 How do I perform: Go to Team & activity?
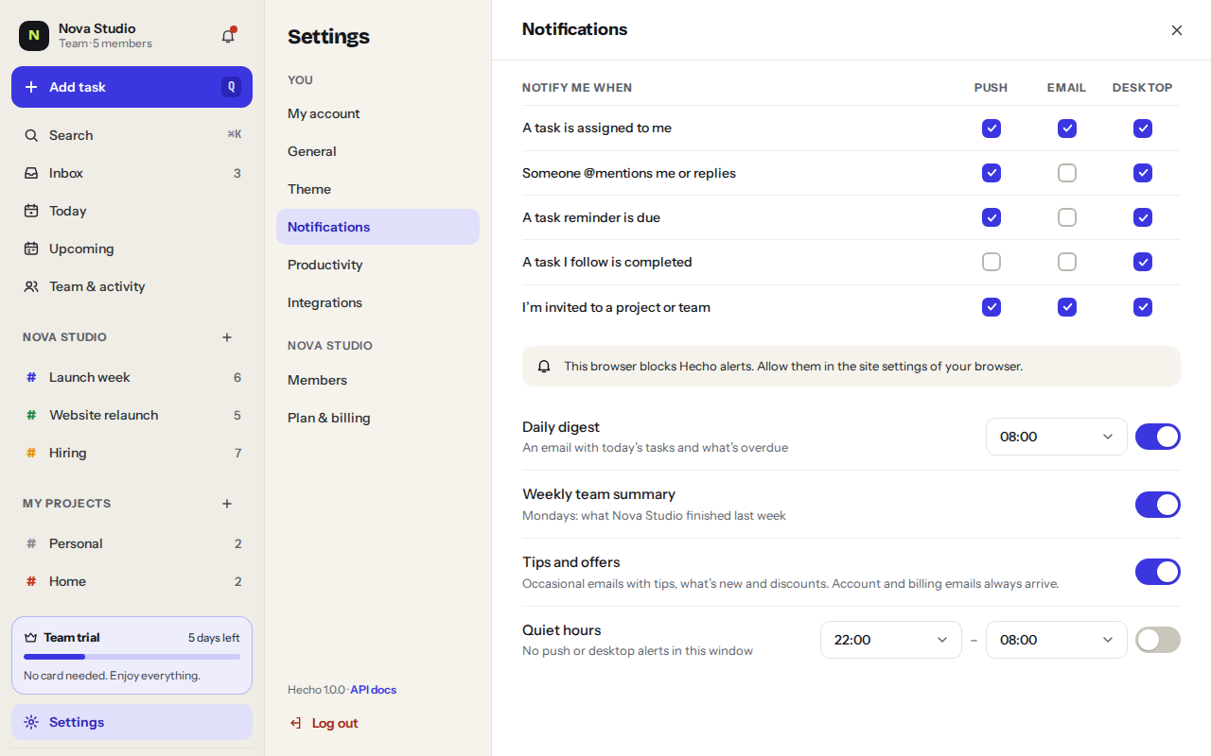point(132,286)
